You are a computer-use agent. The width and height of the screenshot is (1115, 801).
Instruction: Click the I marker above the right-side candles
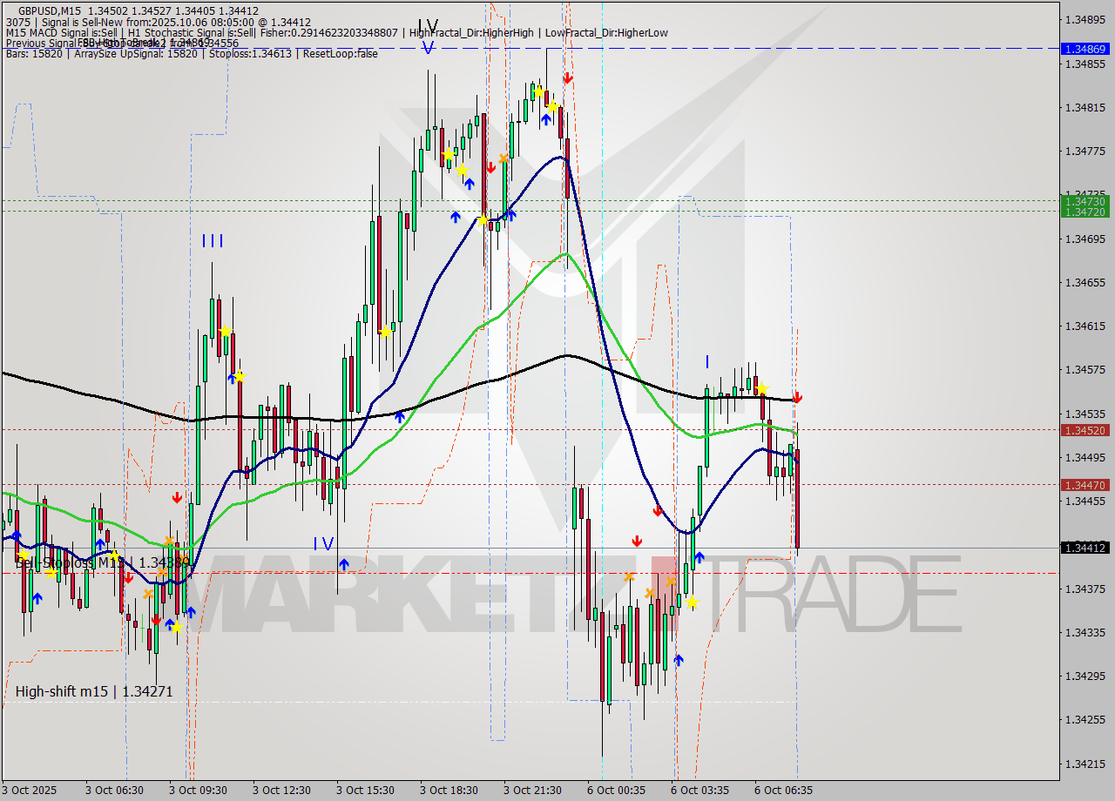click(706, 363)
